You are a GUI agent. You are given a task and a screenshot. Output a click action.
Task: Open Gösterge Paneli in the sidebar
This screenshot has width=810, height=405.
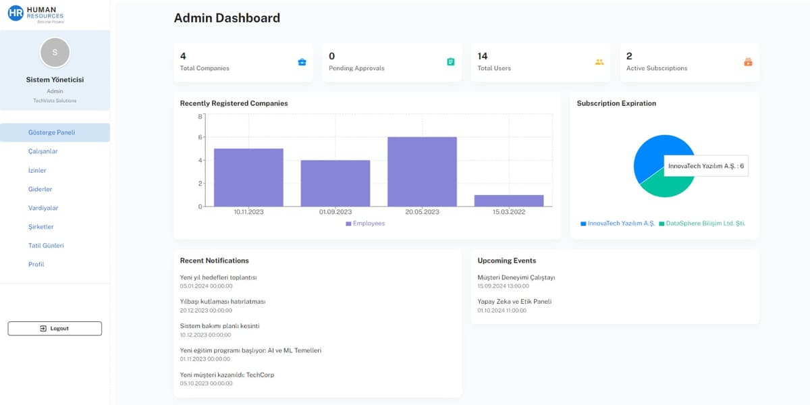click(x=55, y=132)
